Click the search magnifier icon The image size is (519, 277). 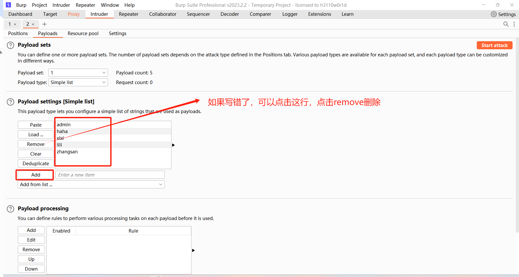(x=506, y=24)
